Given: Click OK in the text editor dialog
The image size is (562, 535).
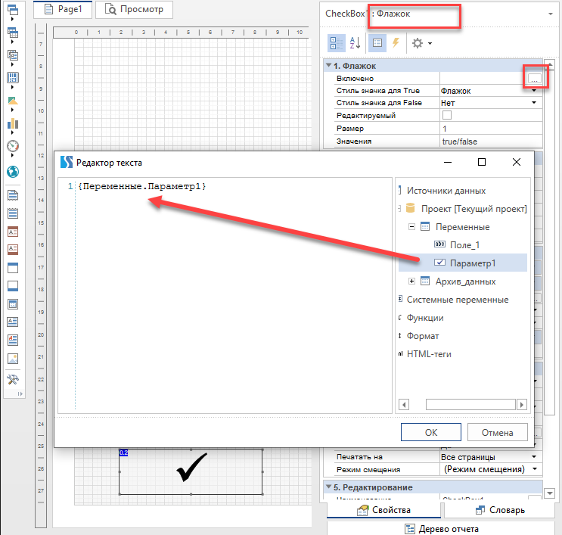Looking at the screenshot, I should point(430,433).
